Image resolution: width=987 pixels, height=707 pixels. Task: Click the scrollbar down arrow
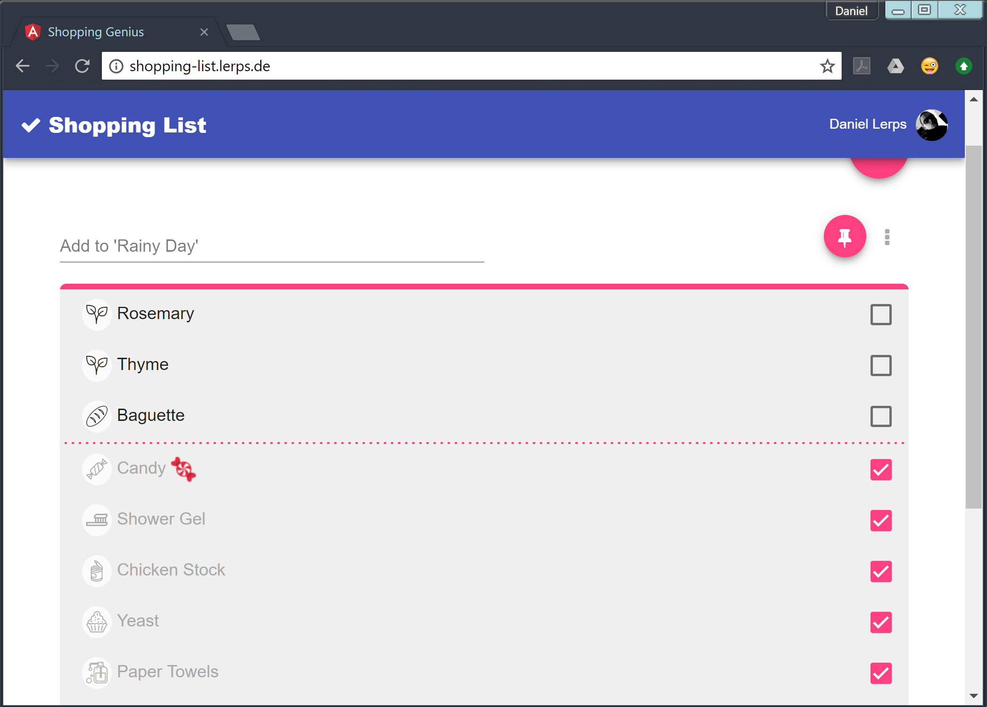(x=973, y=696)
